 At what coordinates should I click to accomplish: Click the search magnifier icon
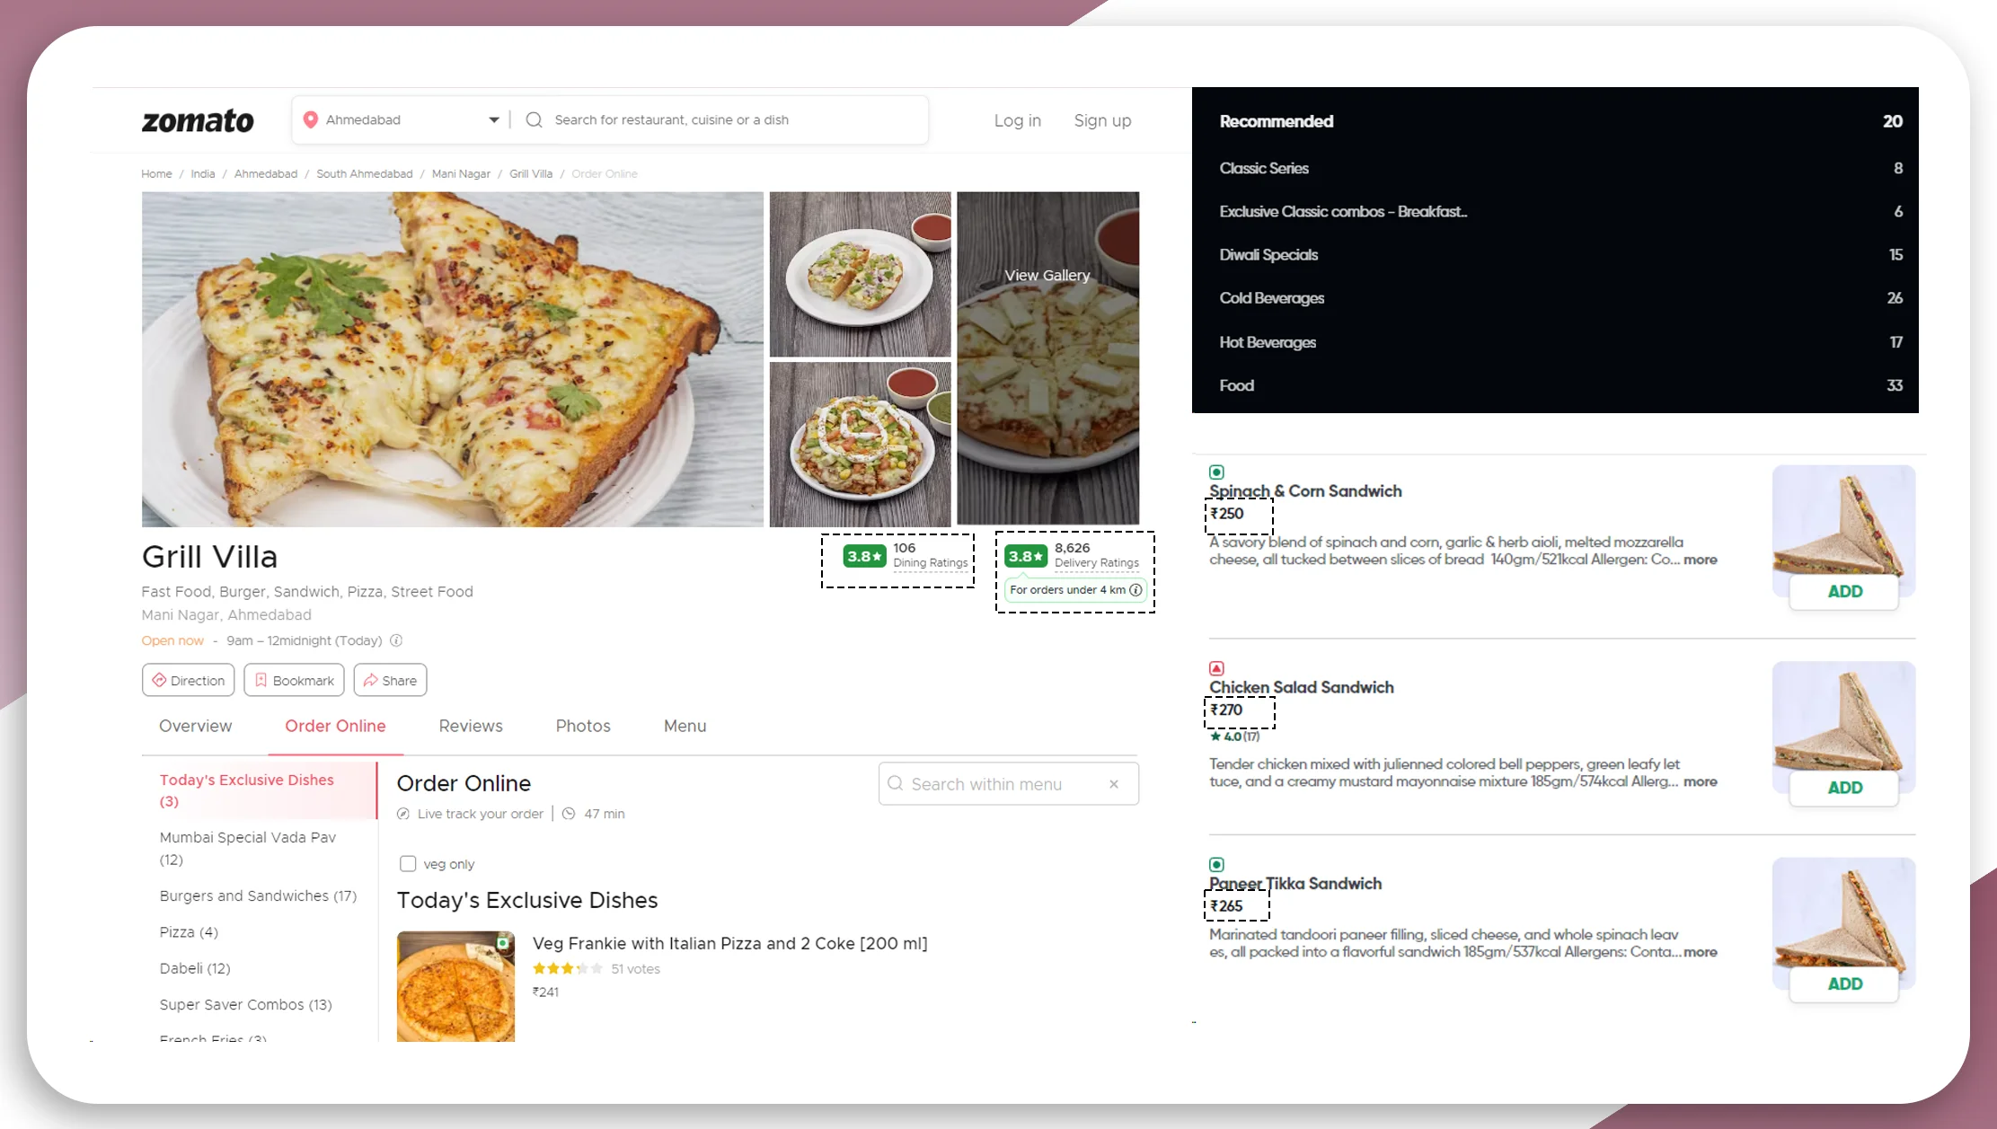tap(534, 119)
